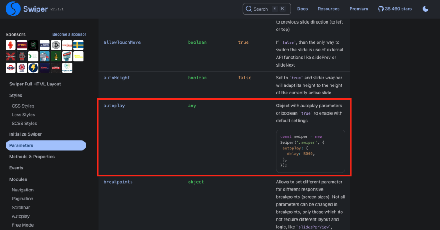440x230 pixels.
Task: Open the navy blue banner sponsor logo
Action: [x=45, y=45]
